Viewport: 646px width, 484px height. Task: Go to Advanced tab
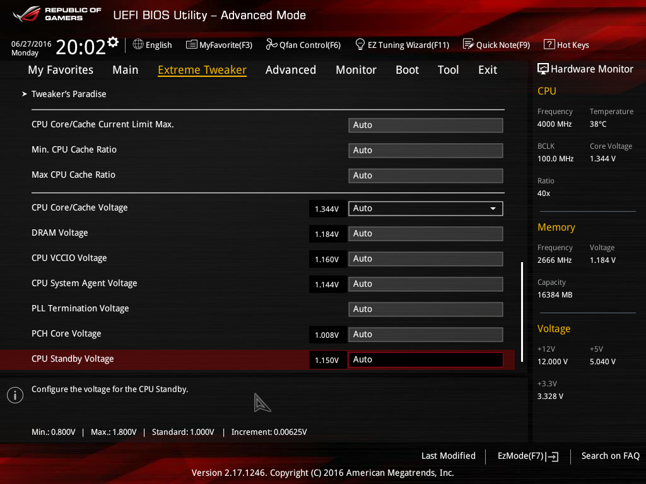[x=291, y=70]
